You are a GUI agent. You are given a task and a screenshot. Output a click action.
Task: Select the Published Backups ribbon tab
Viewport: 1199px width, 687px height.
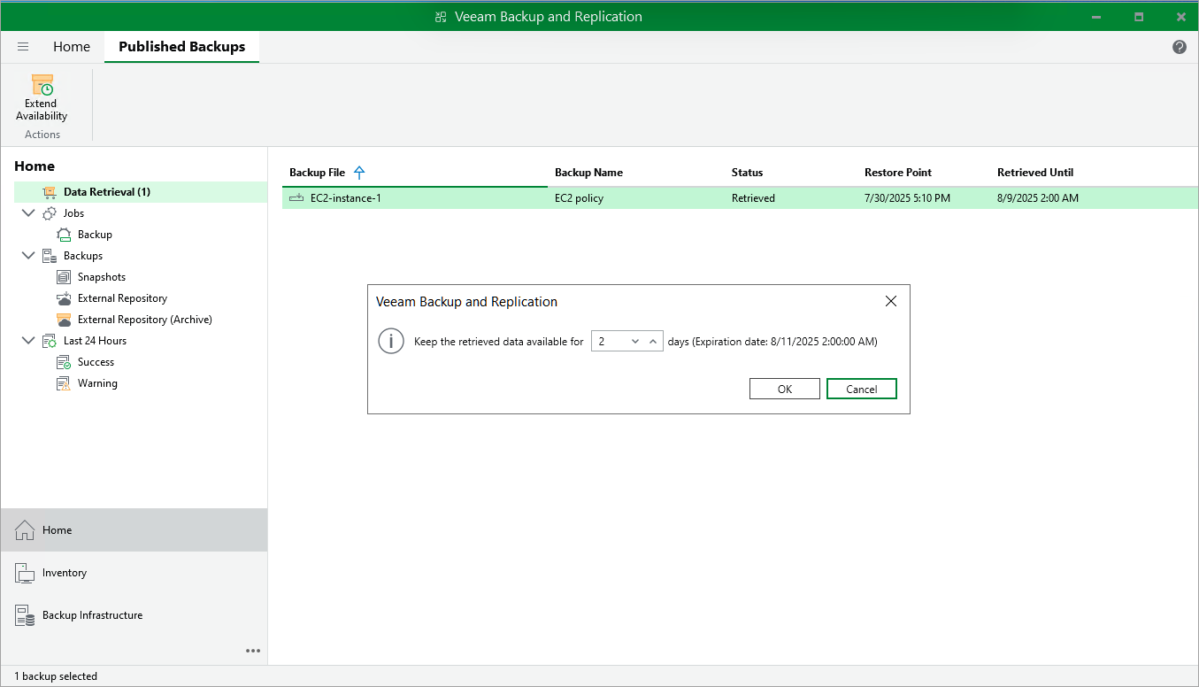(x=182, y=47)
